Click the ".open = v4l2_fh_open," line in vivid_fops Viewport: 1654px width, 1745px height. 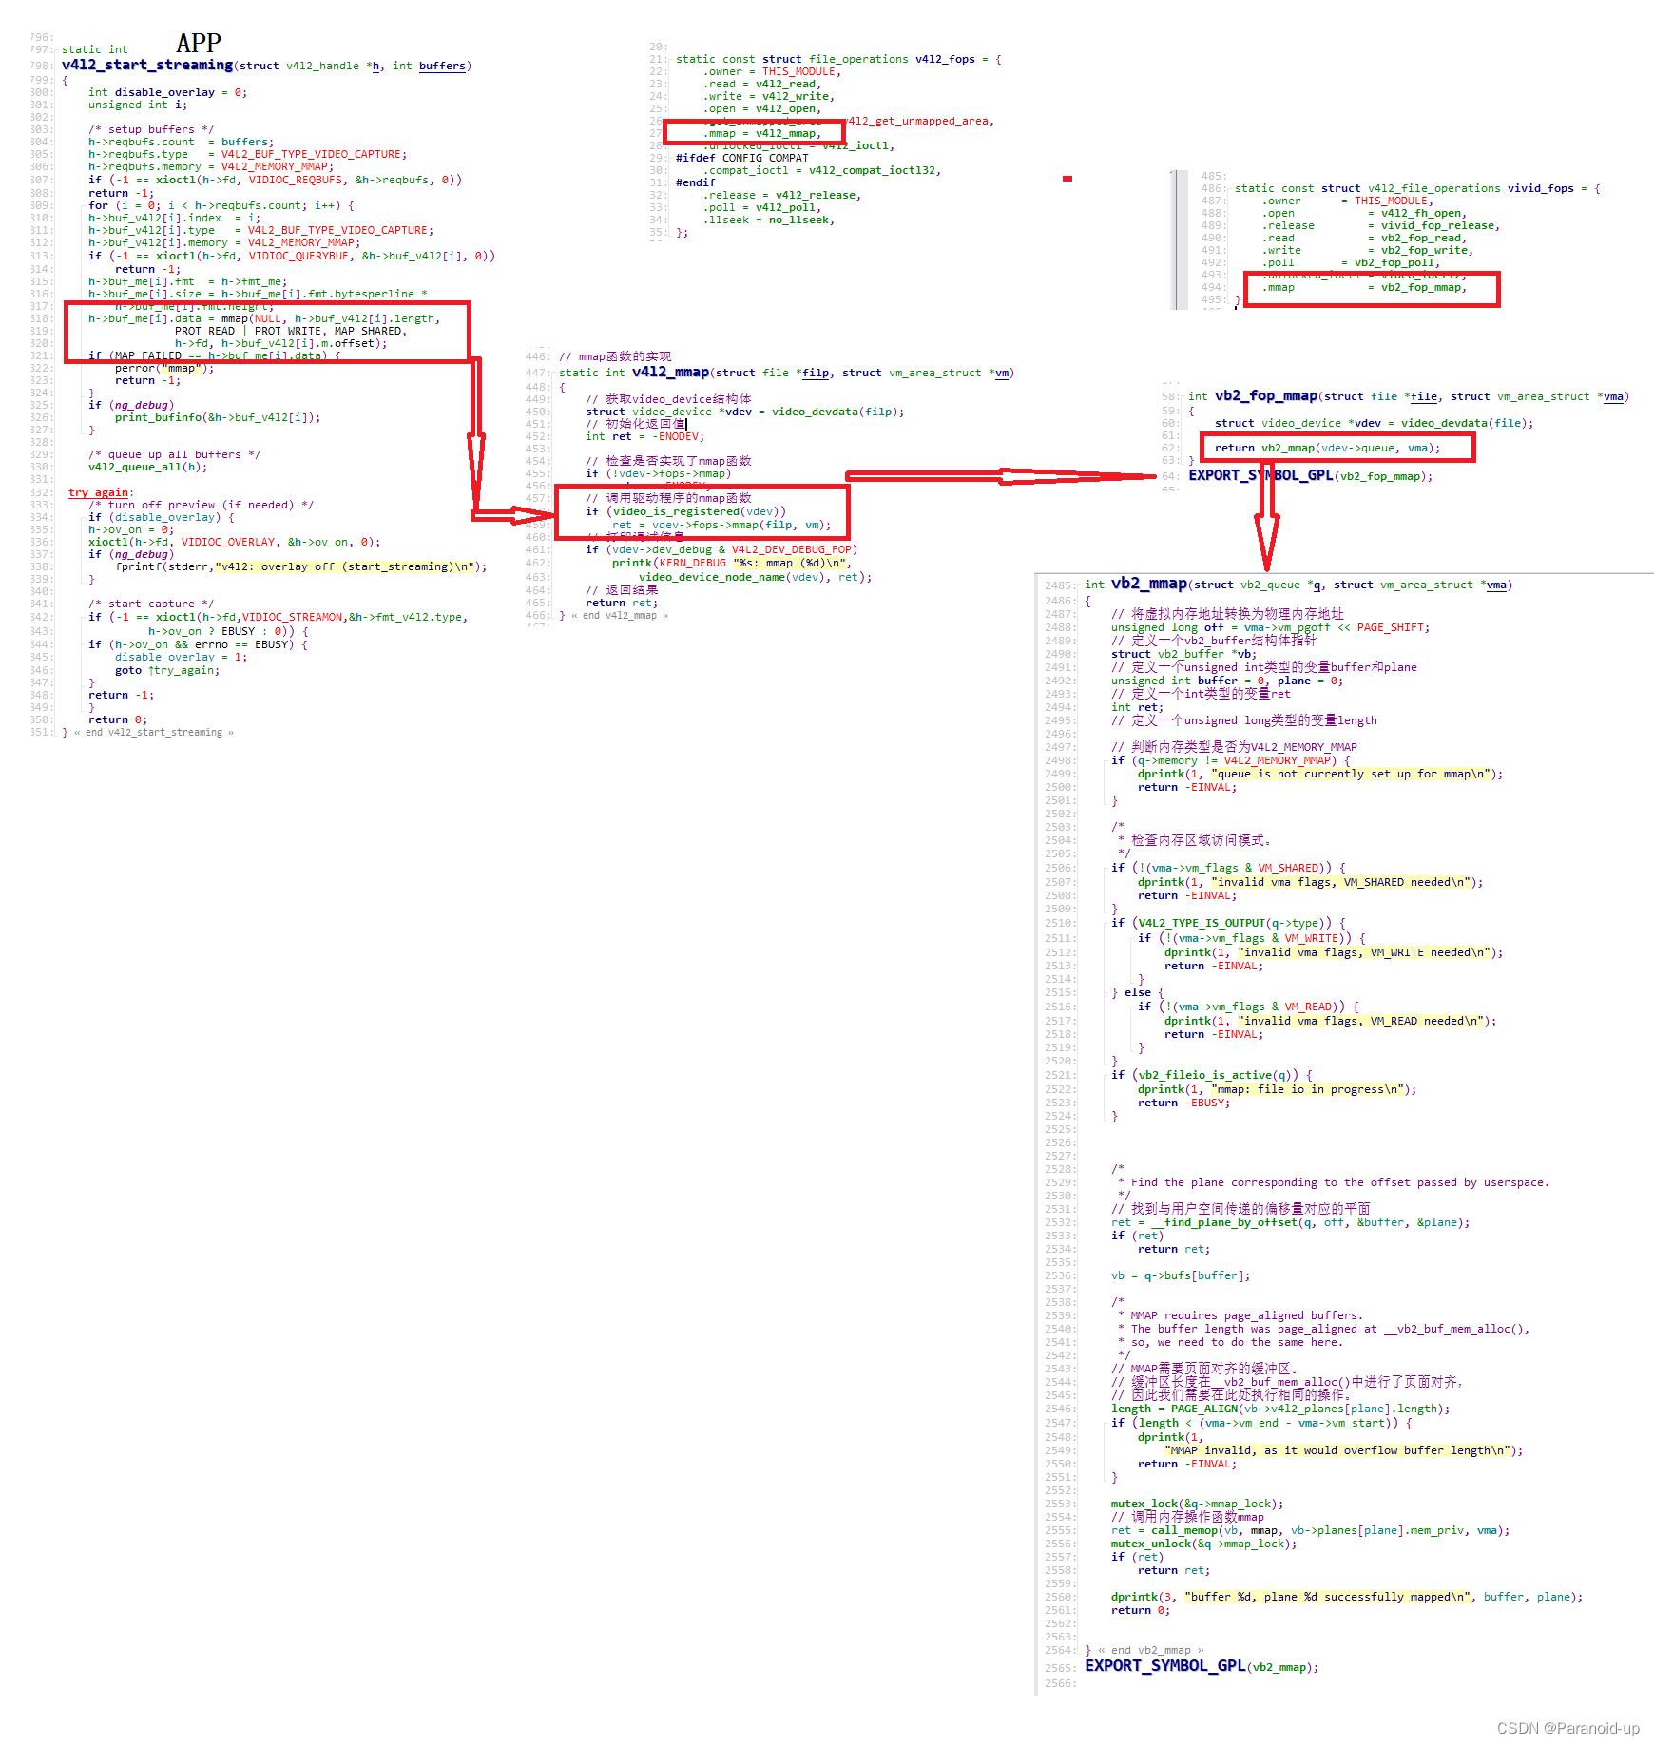tap(1364, 213)
